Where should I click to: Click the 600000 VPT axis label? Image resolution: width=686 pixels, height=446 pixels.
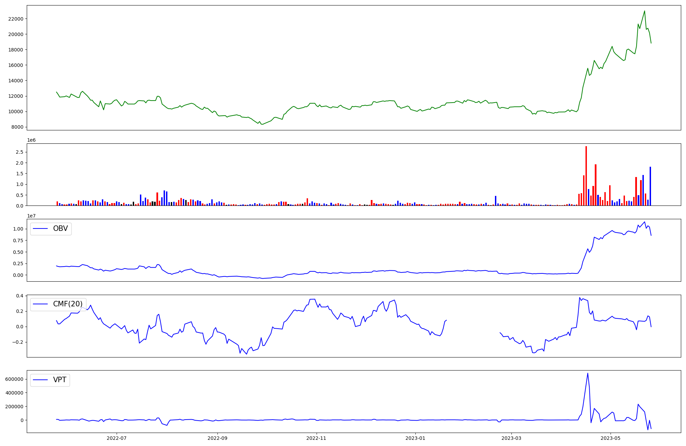pyautogui.click(x=14, y=379)
